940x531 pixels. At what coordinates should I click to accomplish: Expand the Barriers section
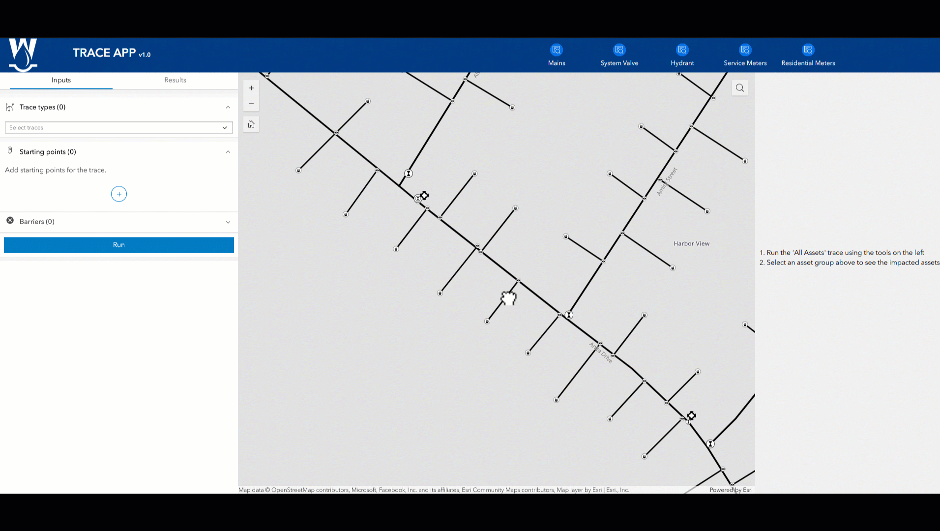click(x=228, y=222)
